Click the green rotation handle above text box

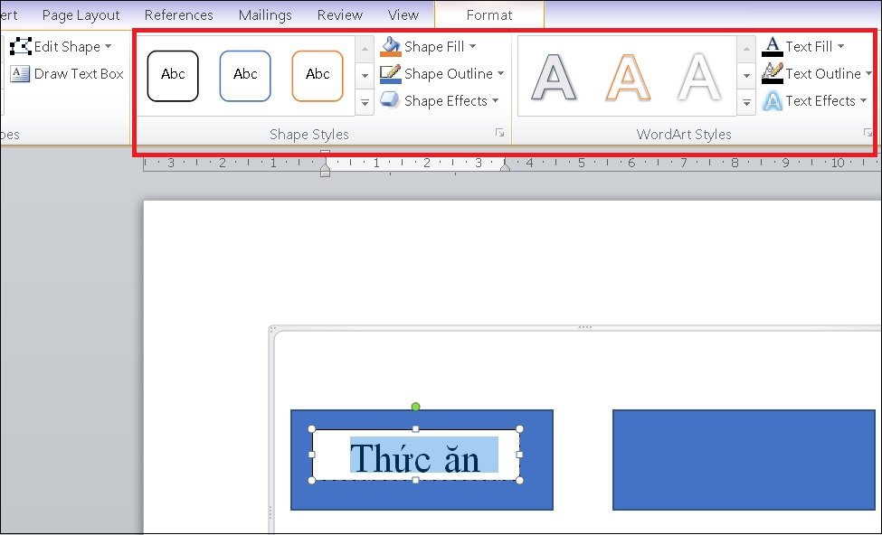pyautogui.click(x=416, y=407)
